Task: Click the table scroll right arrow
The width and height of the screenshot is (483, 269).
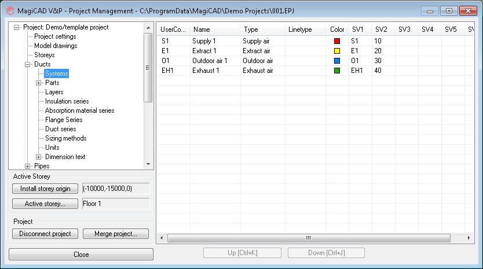Action: tap(469, 238)
